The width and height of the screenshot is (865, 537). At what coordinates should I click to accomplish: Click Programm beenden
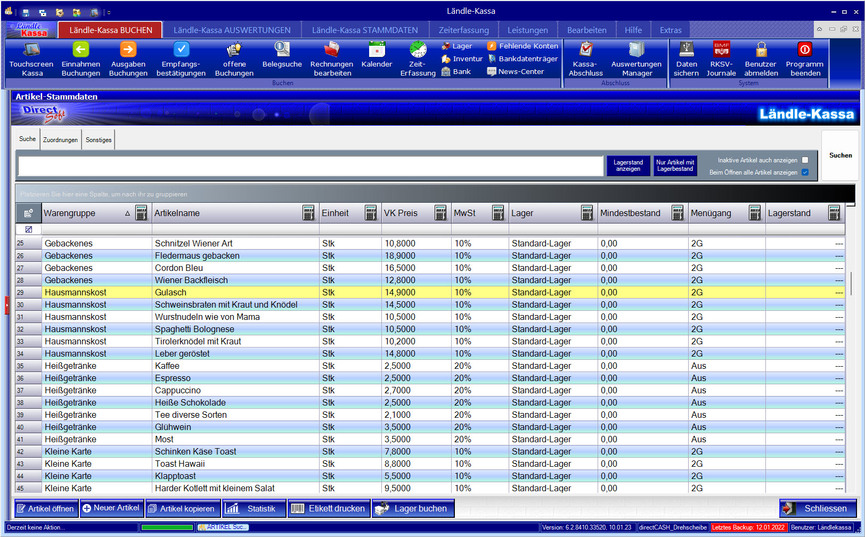[805, 59]
